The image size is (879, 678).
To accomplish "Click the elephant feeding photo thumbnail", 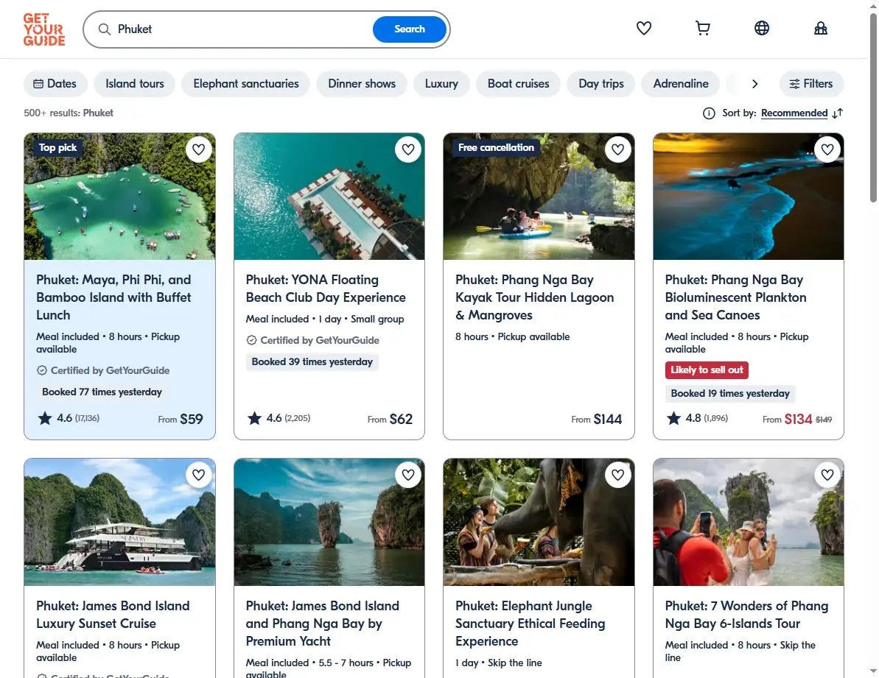I will point(539,523).
